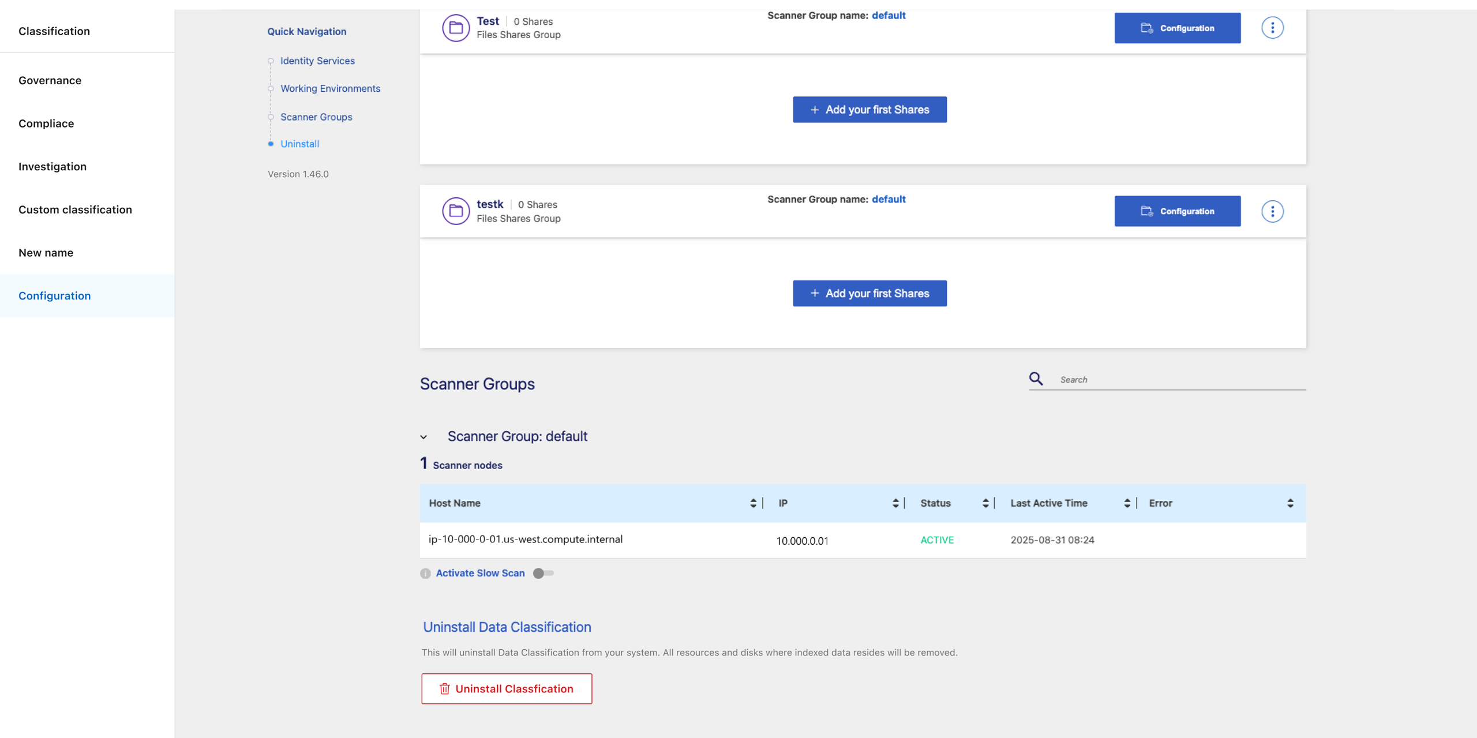The height and width of the screenshot is (738, 1477).
Task: Sort table by Error column arrows
Action: (x=1290, y=503)
